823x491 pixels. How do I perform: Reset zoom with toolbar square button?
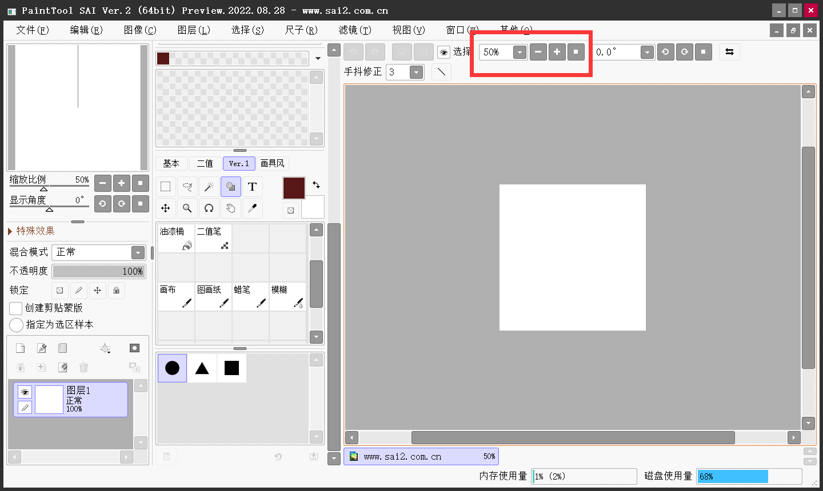(x=576, y=52)
